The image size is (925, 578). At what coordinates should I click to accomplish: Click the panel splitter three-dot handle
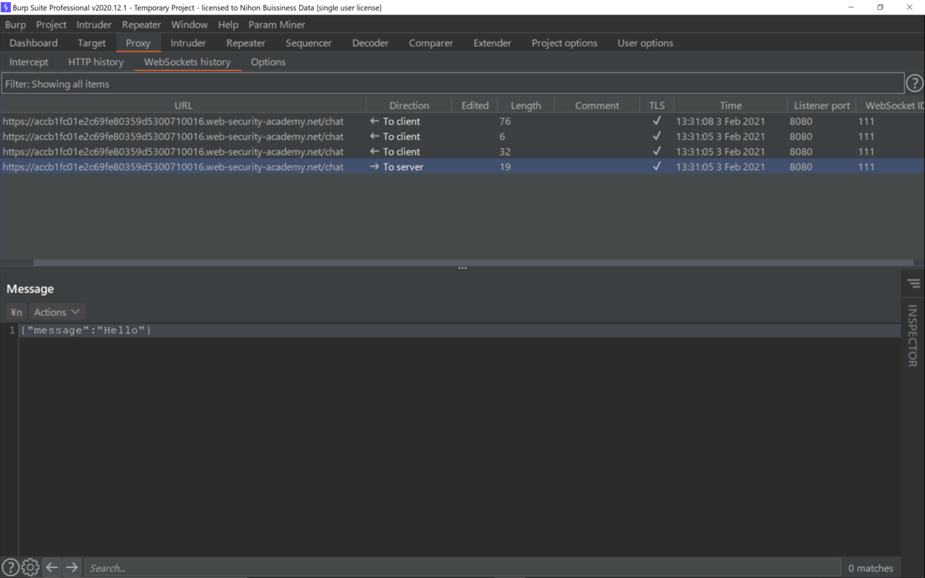pyautogui.click(x=462, y=268)
